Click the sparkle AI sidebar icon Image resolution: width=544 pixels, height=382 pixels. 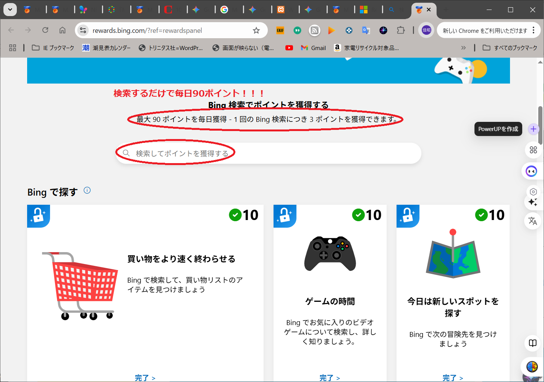point(533,202)
